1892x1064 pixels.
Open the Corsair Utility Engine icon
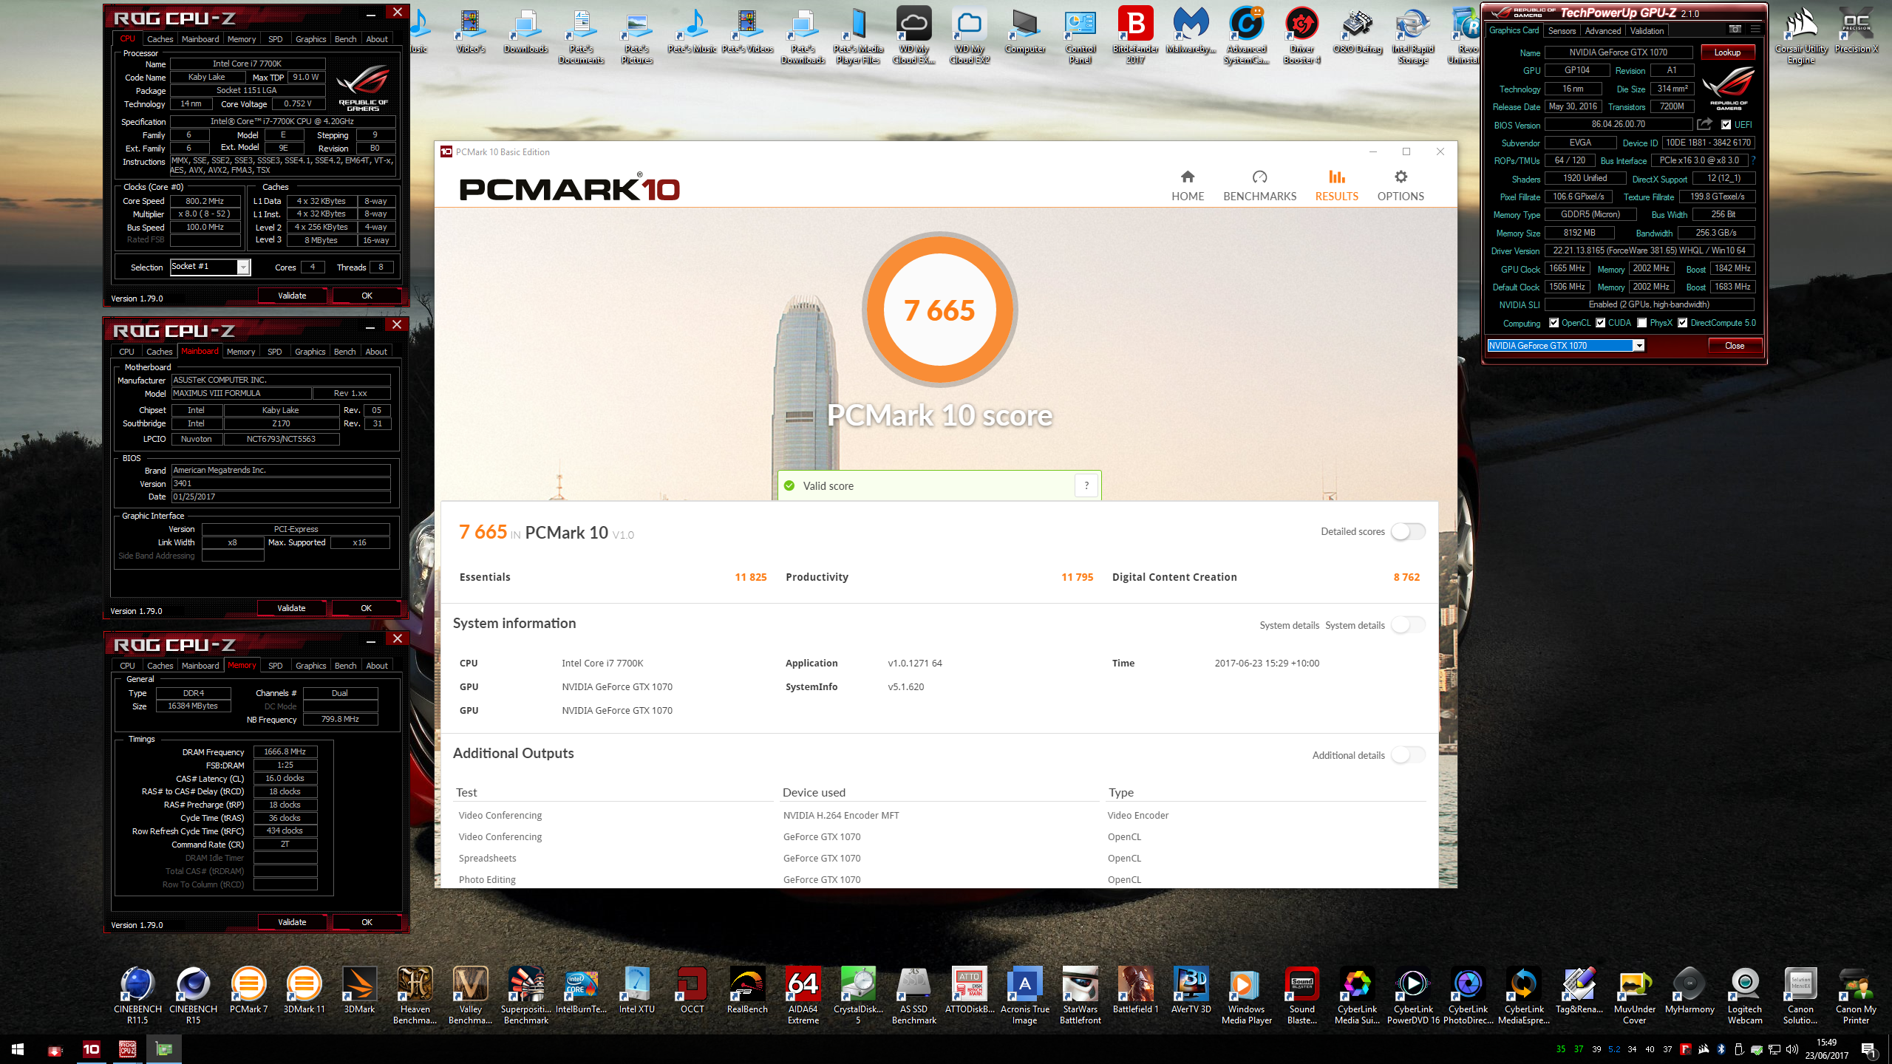pyautogui.click(x=1800, y=35)
